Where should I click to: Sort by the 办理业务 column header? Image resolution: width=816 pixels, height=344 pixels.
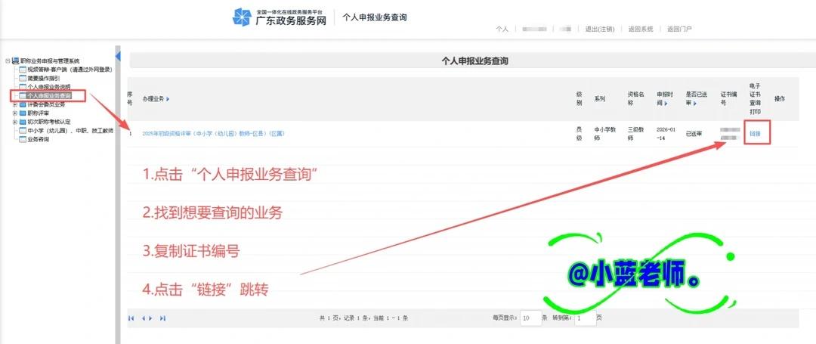pos(156,99)
